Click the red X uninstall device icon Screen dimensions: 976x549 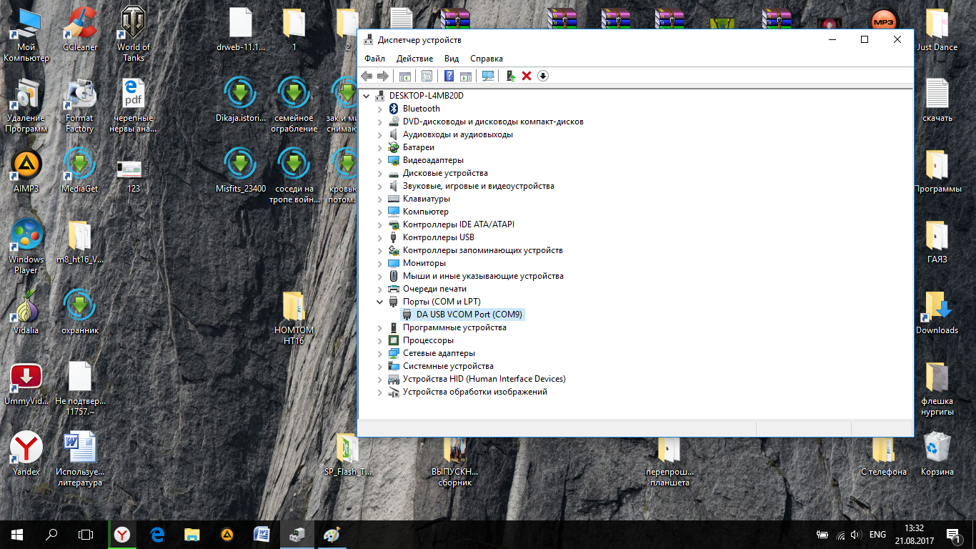click(x=527, y=76)
